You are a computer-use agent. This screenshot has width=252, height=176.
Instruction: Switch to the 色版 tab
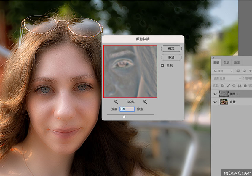[x=226, y=62]
